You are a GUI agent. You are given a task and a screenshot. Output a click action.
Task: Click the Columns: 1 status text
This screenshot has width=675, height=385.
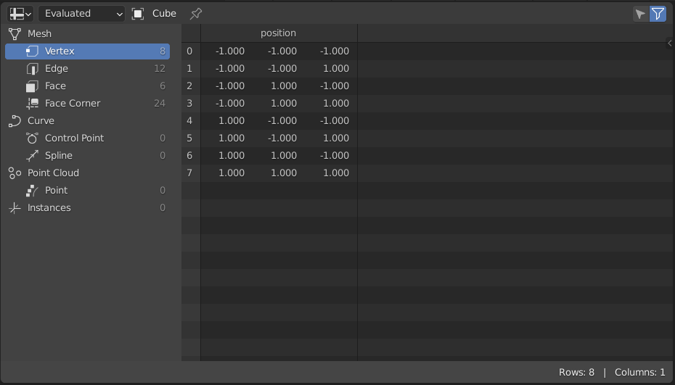(x=639, y=373)
